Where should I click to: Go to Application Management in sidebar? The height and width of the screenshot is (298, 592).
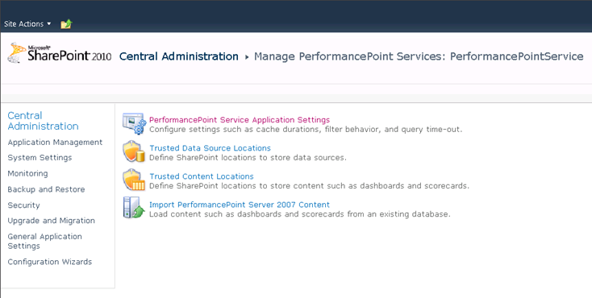(x=55, y=143)
